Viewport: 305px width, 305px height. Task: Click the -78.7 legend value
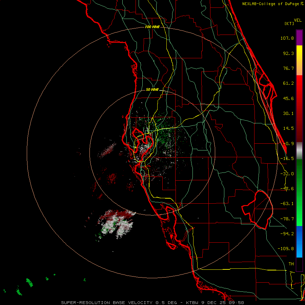287,219
